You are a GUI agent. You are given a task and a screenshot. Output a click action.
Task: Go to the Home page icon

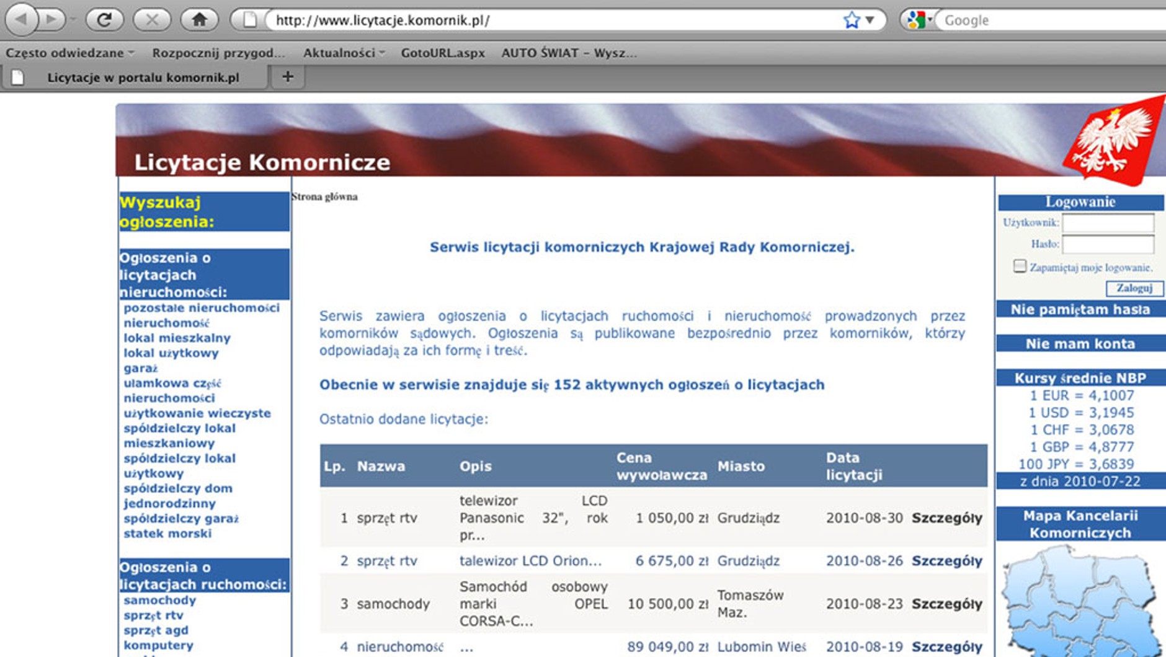point(199,20)
